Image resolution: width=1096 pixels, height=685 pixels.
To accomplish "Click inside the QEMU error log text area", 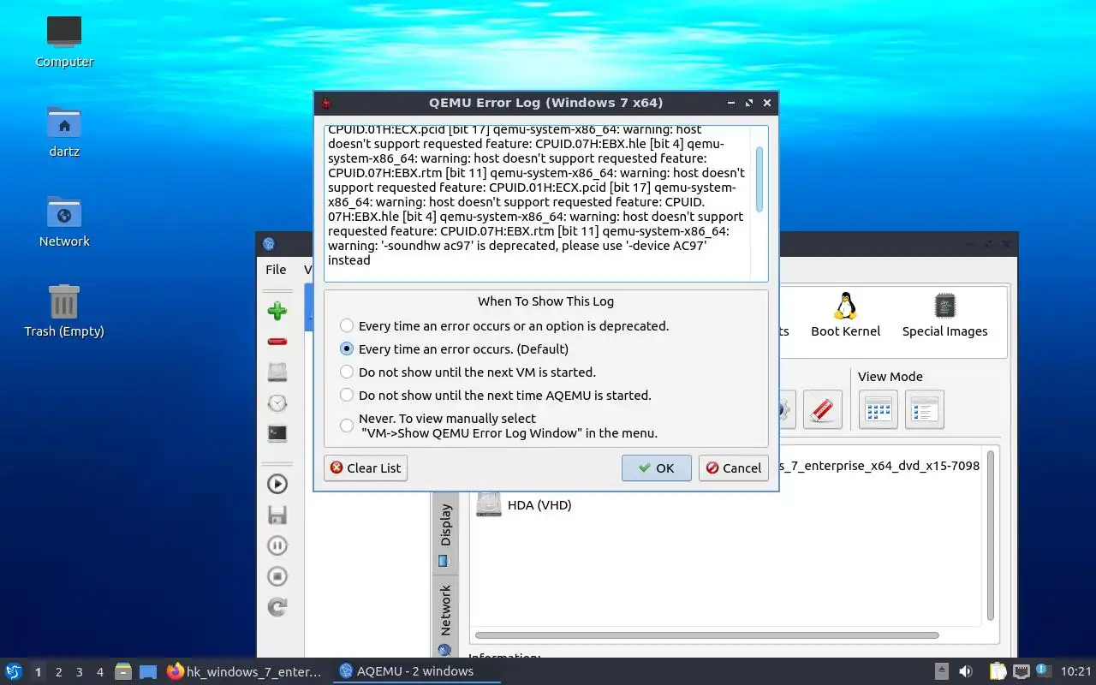I will 538,203.
